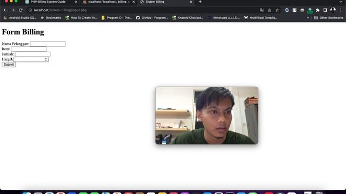346x194 pixels.
Task: Open the How To Create Yo... bookmark
Action: (x=81, y=18)
